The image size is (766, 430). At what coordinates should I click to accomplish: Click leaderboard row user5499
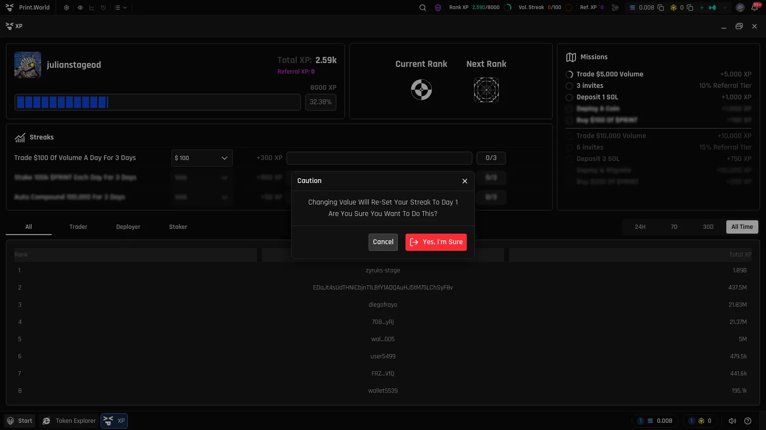click(383, 356)
